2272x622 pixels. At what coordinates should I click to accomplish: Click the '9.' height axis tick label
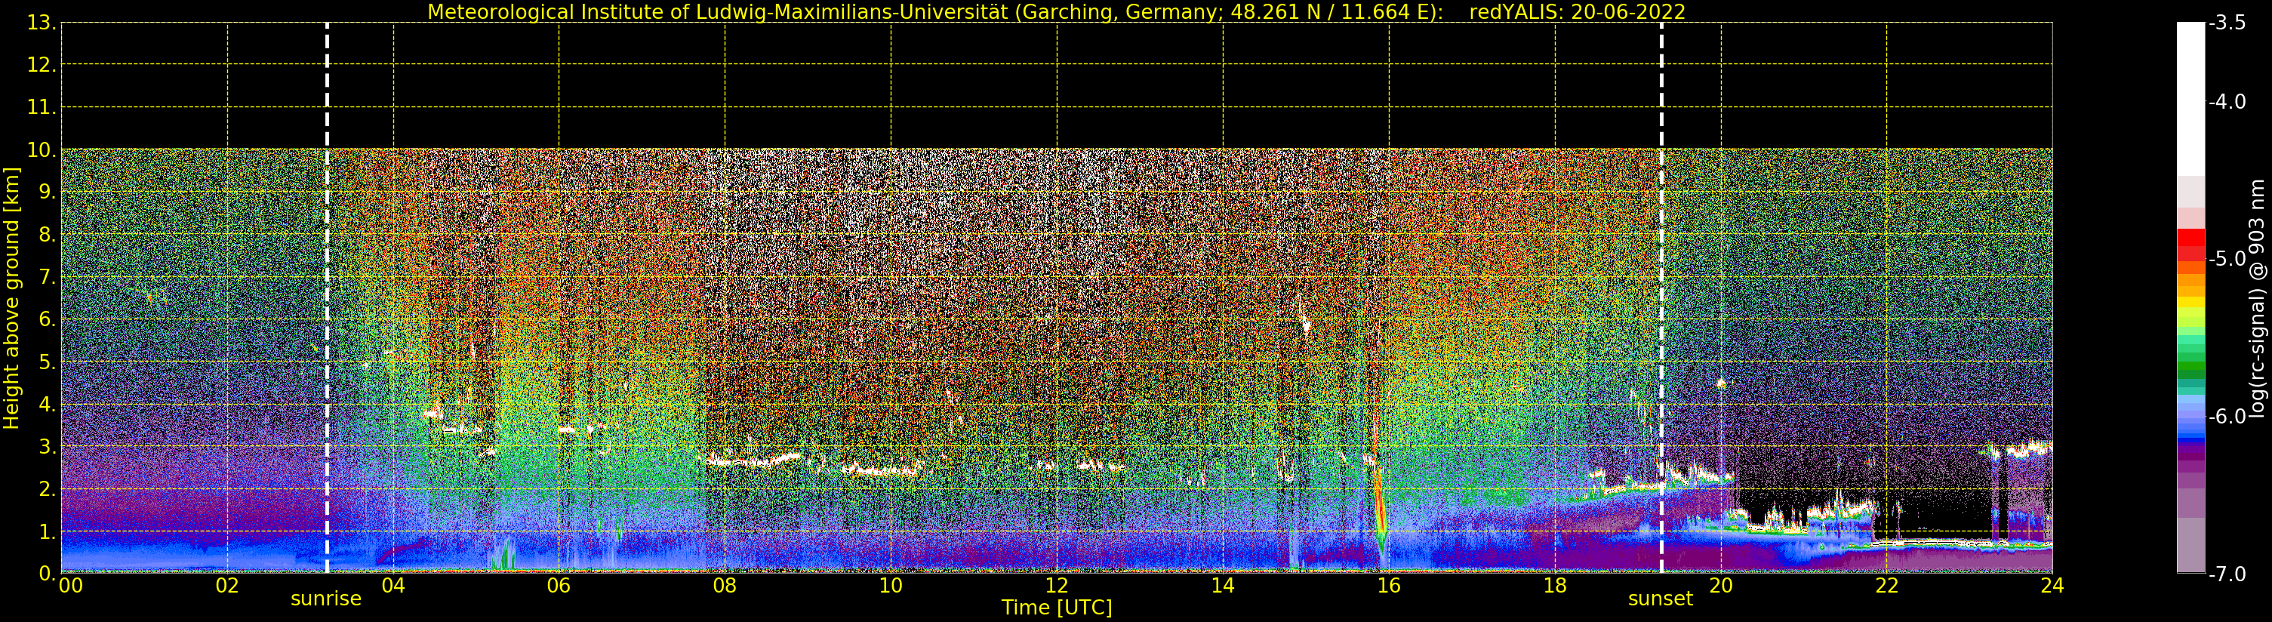48,193
